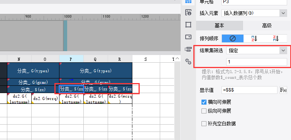Select column header R

(120, 59)
